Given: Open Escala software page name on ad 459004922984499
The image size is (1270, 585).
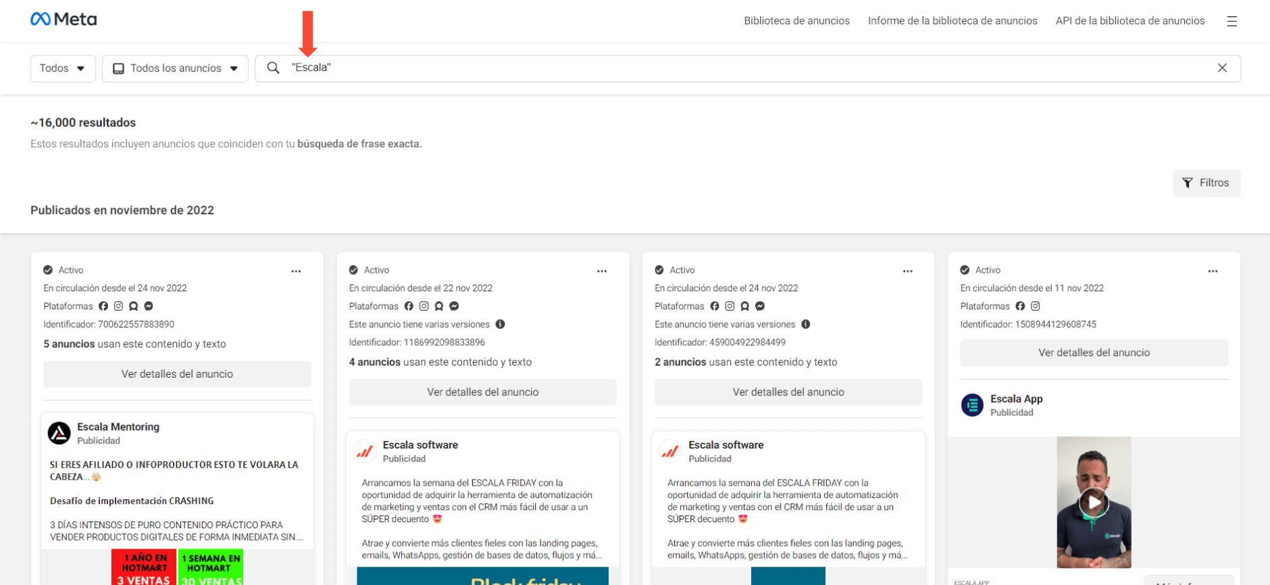Looking at the screenshot, I should (726, 445).
